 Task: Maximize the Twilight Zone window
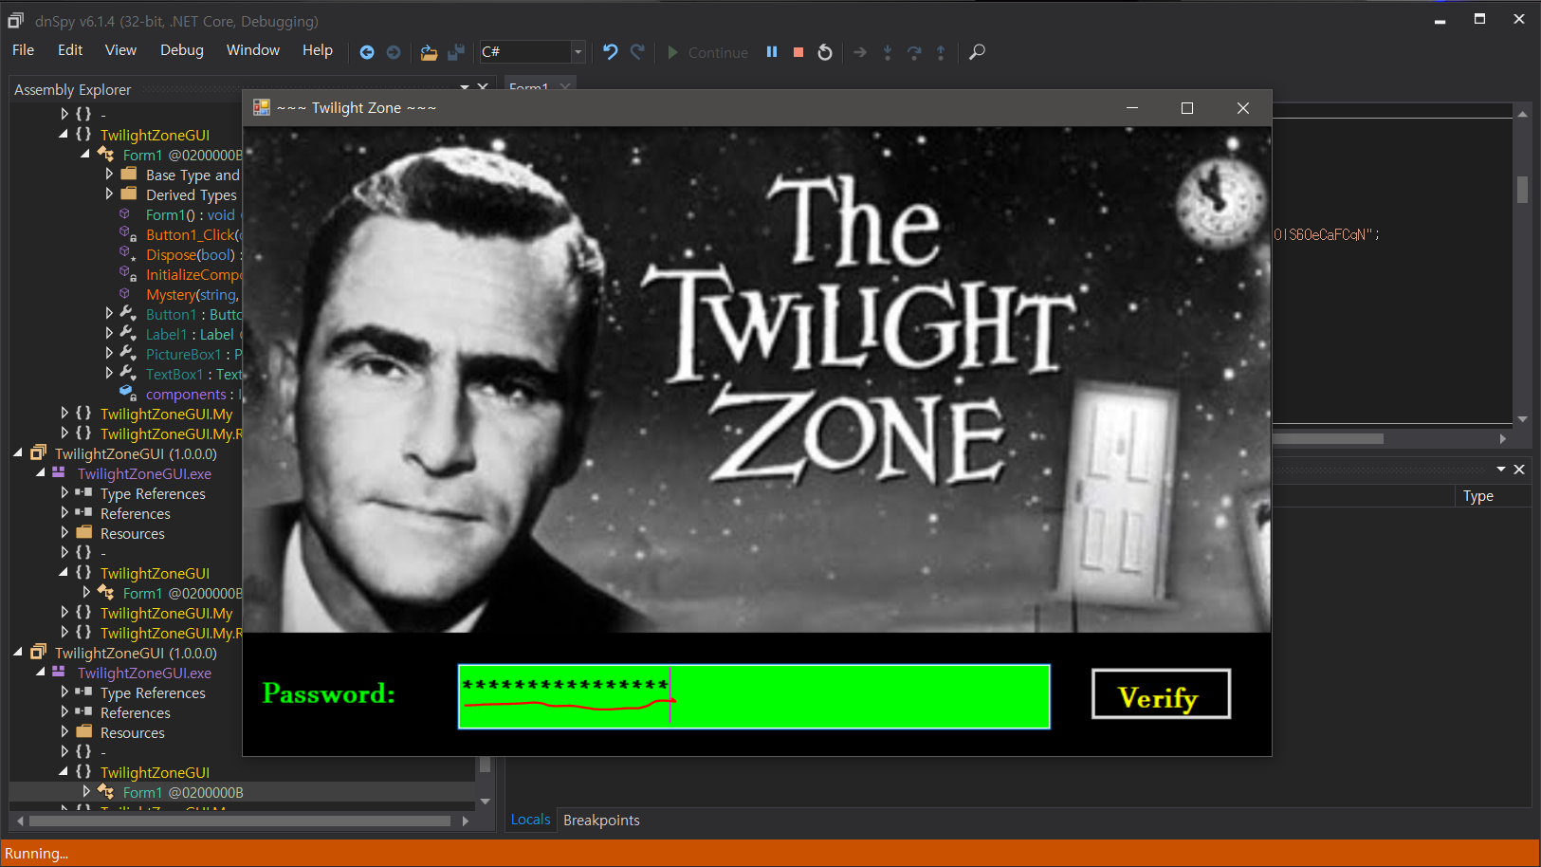pos(1187,108)
